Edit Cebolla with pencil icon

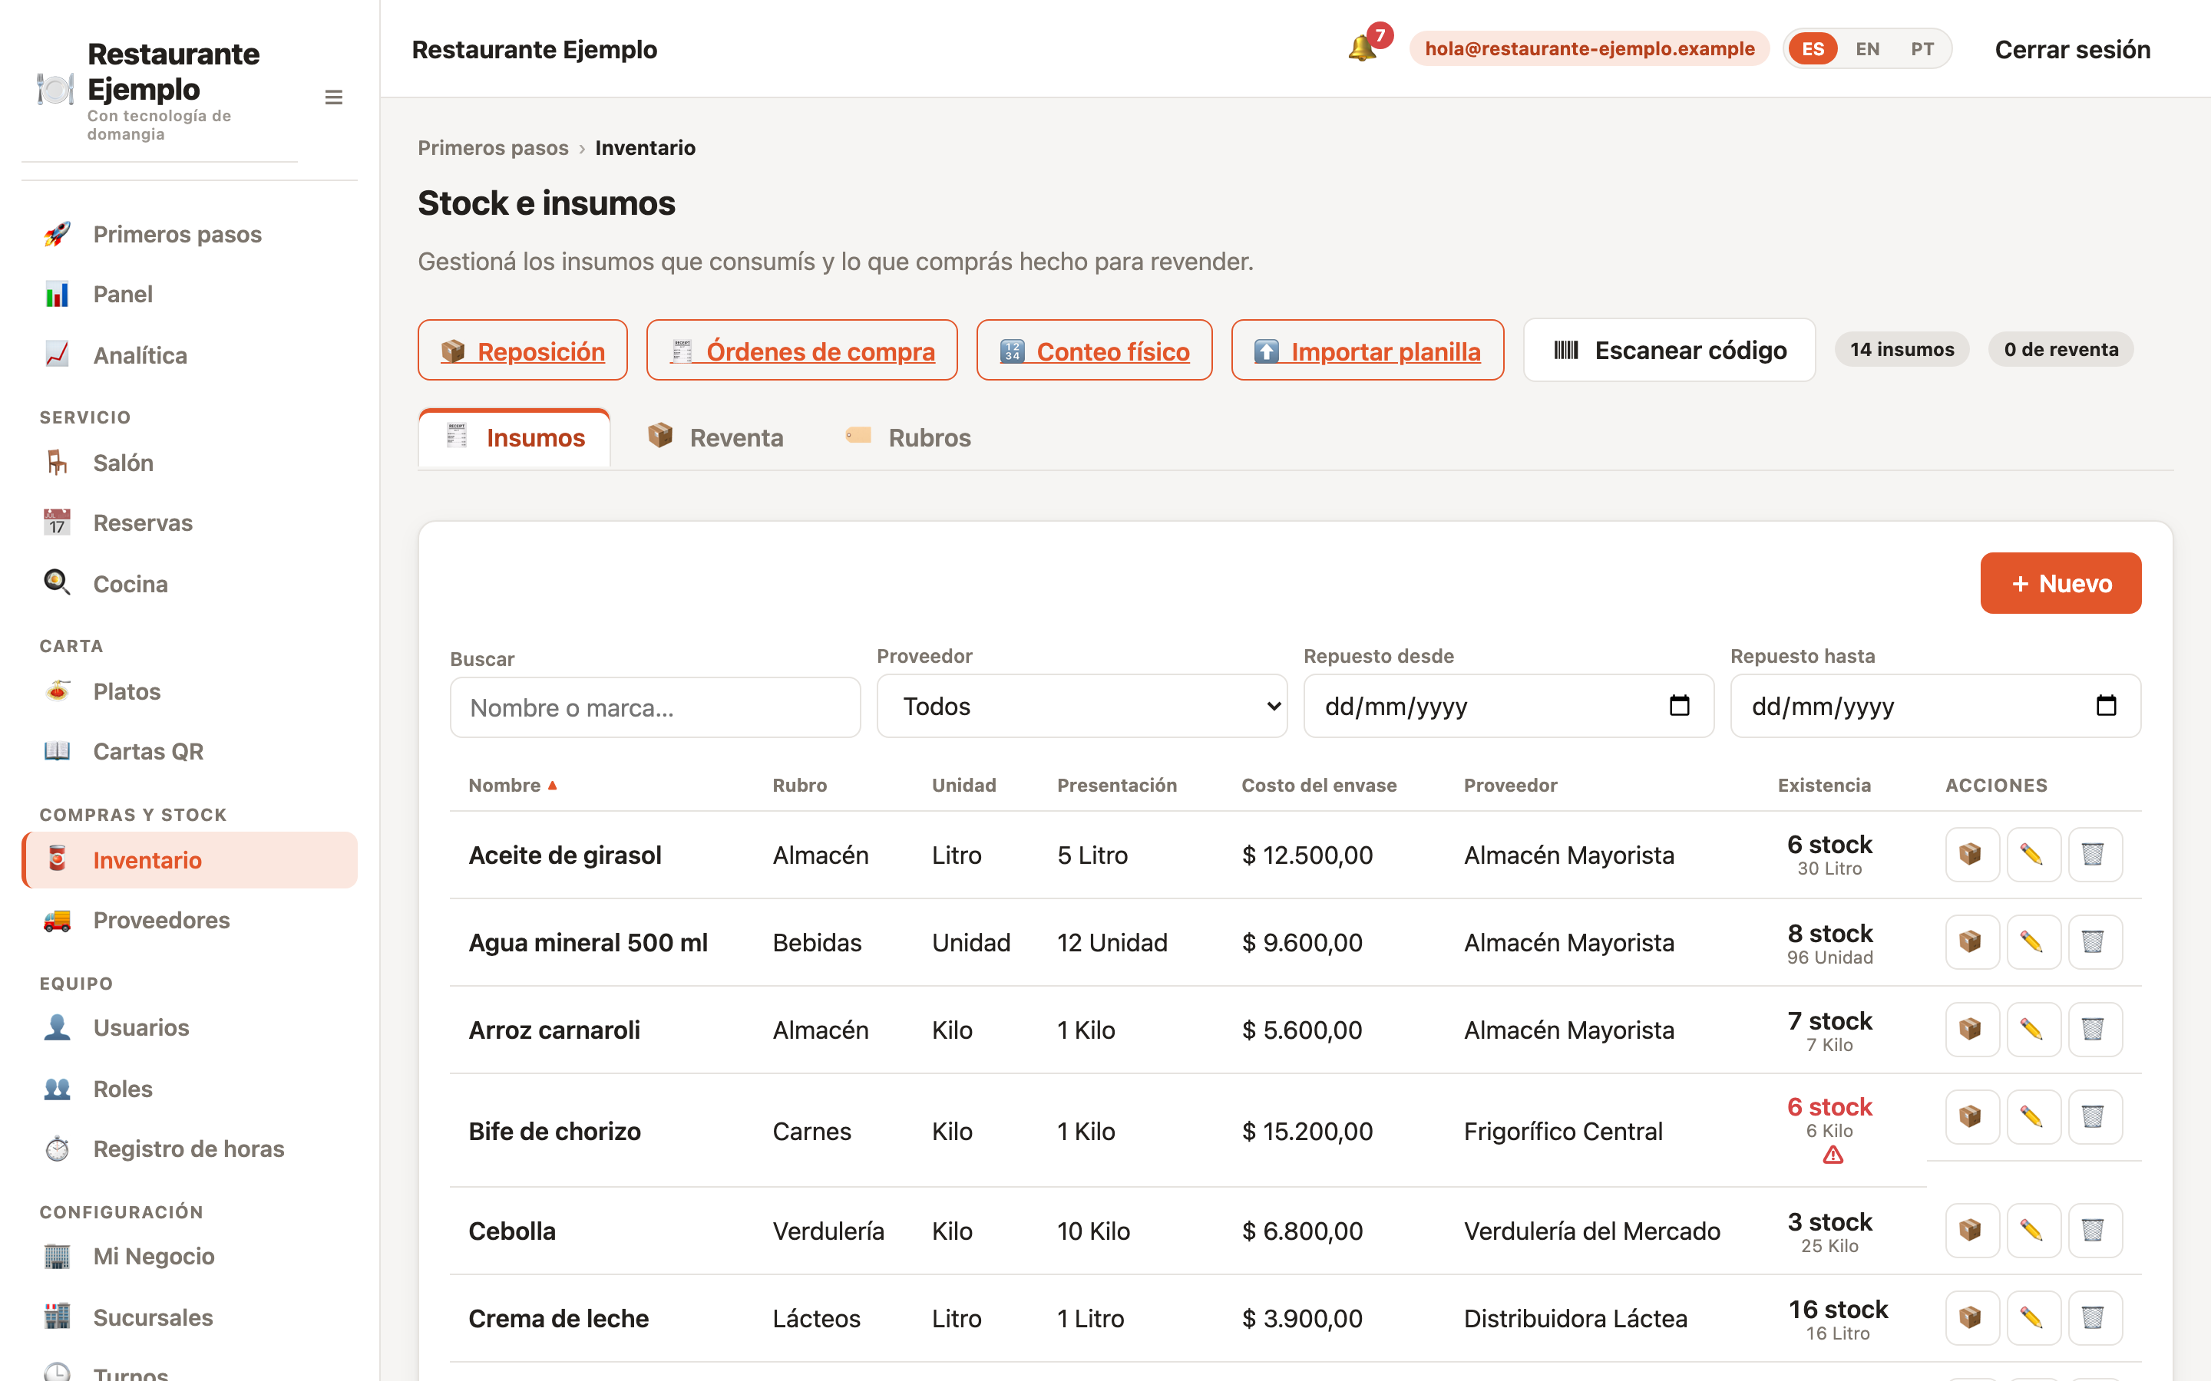click(2033, 1231)
